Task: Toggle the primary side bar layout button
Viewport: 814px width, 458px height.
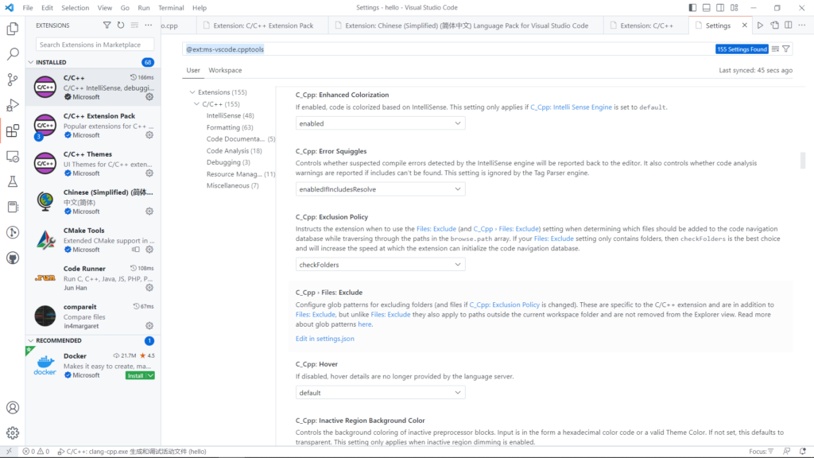Action: click(x=691, y=7)
